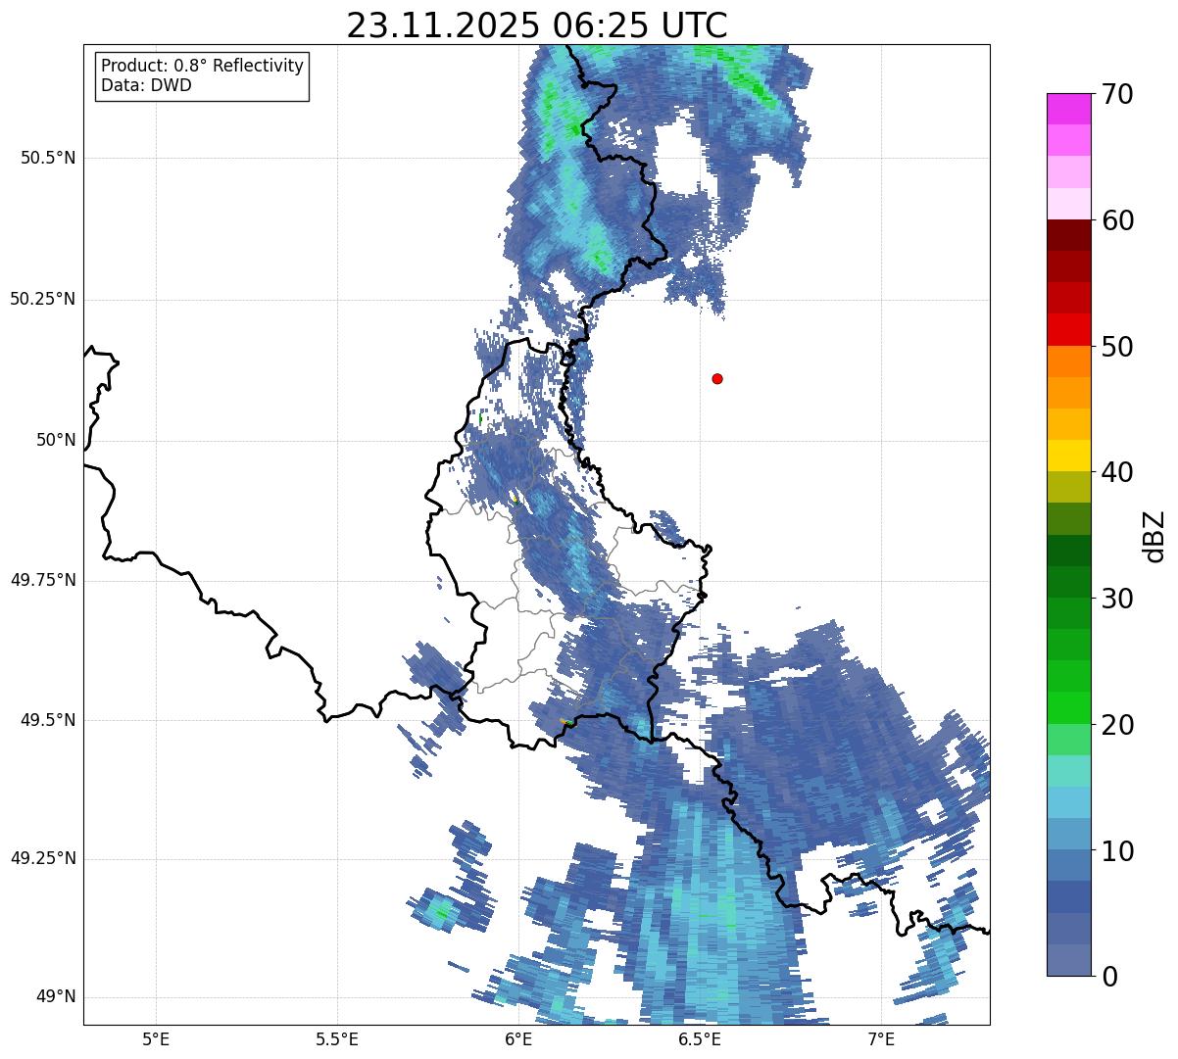The image size is (1178, 1059).
Task: Select the 50°N latitude label
Action: (56, 440)
